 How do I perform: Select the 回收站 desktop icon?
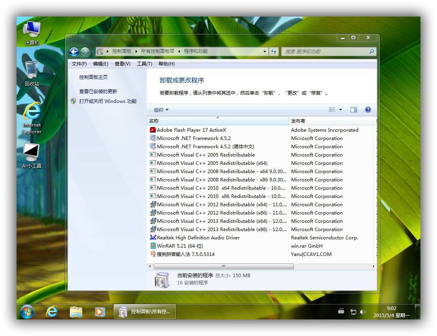32,74
